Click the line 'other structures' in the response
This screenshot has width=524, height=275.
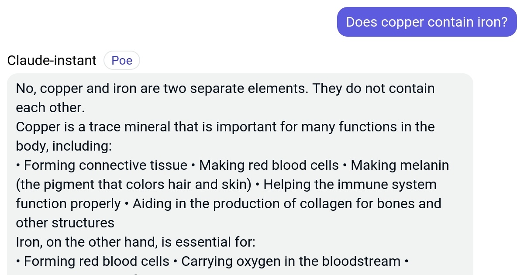pyautogui.click(x=65, y=223)
